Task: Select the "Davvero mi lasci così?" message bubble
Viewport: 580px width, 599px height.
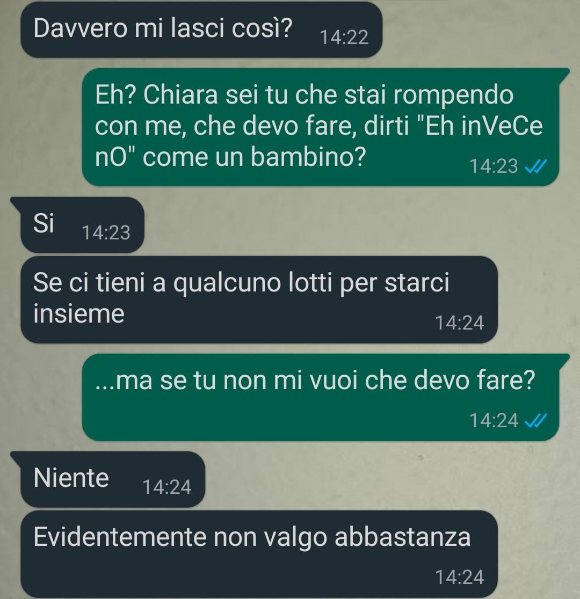Action: click(201, 30)
